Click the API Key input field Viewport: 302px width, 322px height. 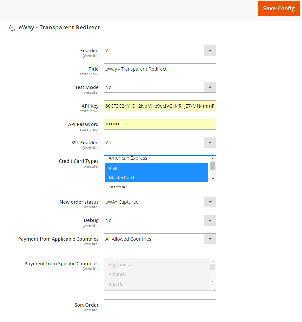tap(160, 106)
